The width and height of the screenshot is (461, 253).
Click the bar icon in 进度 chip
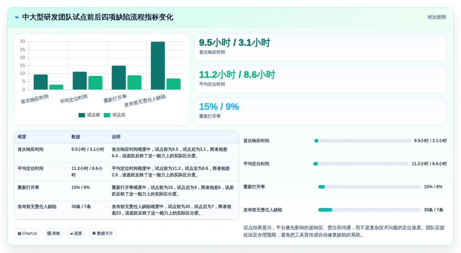coord(72,233)
